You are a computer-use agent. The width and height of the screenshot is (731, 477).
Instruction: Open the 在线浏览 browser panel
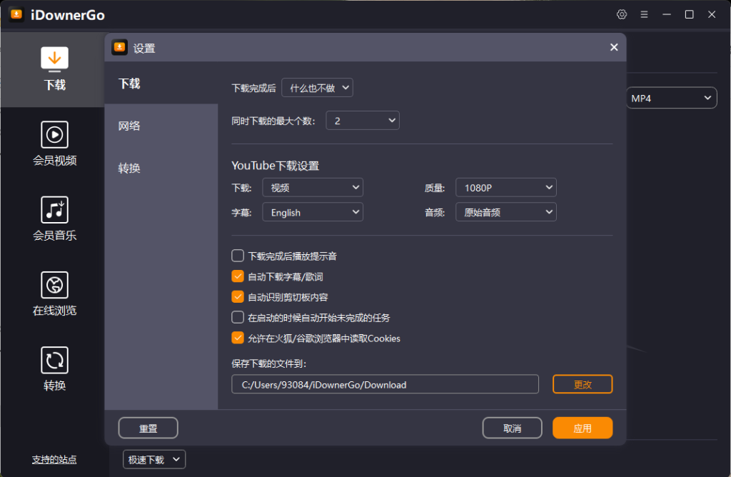[x=54, y=285]
